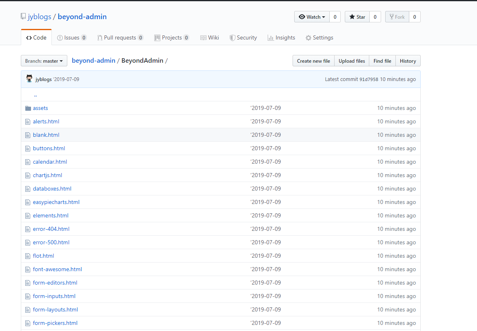Click the file icon beside chartjs.html
Image resolution: width=477 pixels, height=331 pixels.
tap(28, 175)
